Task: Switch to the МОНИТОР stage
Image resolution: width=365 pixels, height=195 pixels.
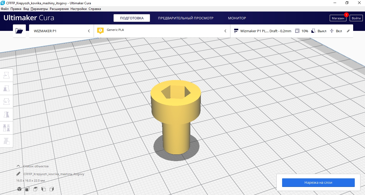Action: [x=237, y=18]
